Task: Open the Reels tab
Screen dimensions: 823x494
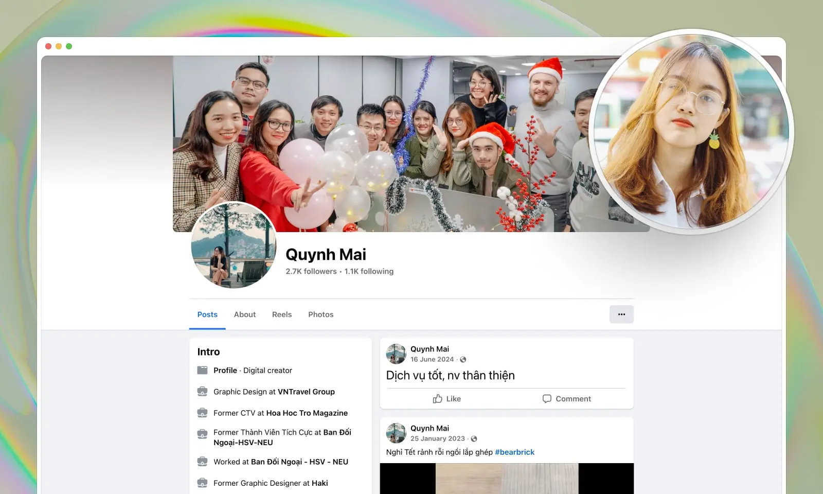Action: pyautogui.click(x=282, y=314)
